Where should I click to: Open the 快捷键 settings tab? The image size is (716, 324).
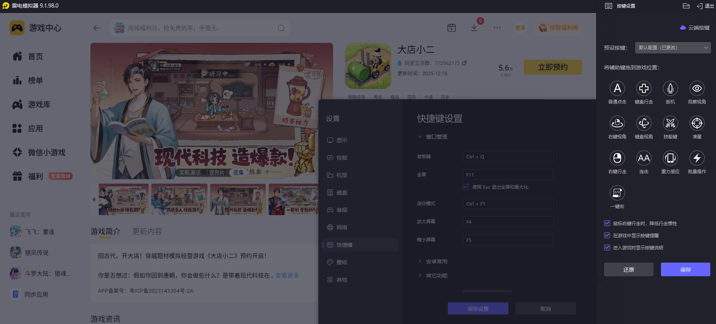(344, 245)
